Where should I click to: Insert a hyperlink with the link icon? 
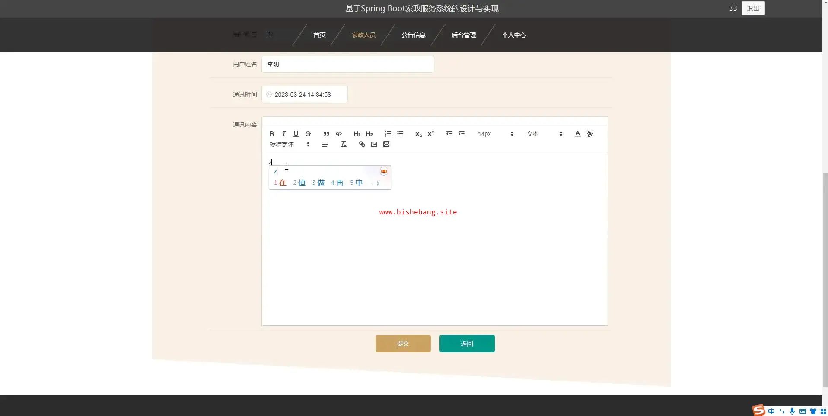tap(362, 144)
